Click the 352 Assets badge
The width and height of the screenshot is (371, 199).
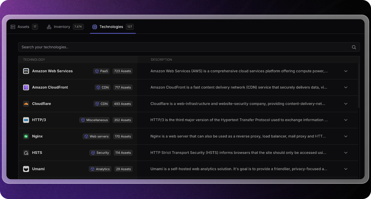click(x=122, y=120)
